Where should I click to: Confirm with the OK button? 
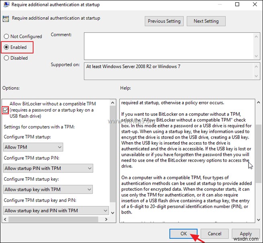point(183,234)
